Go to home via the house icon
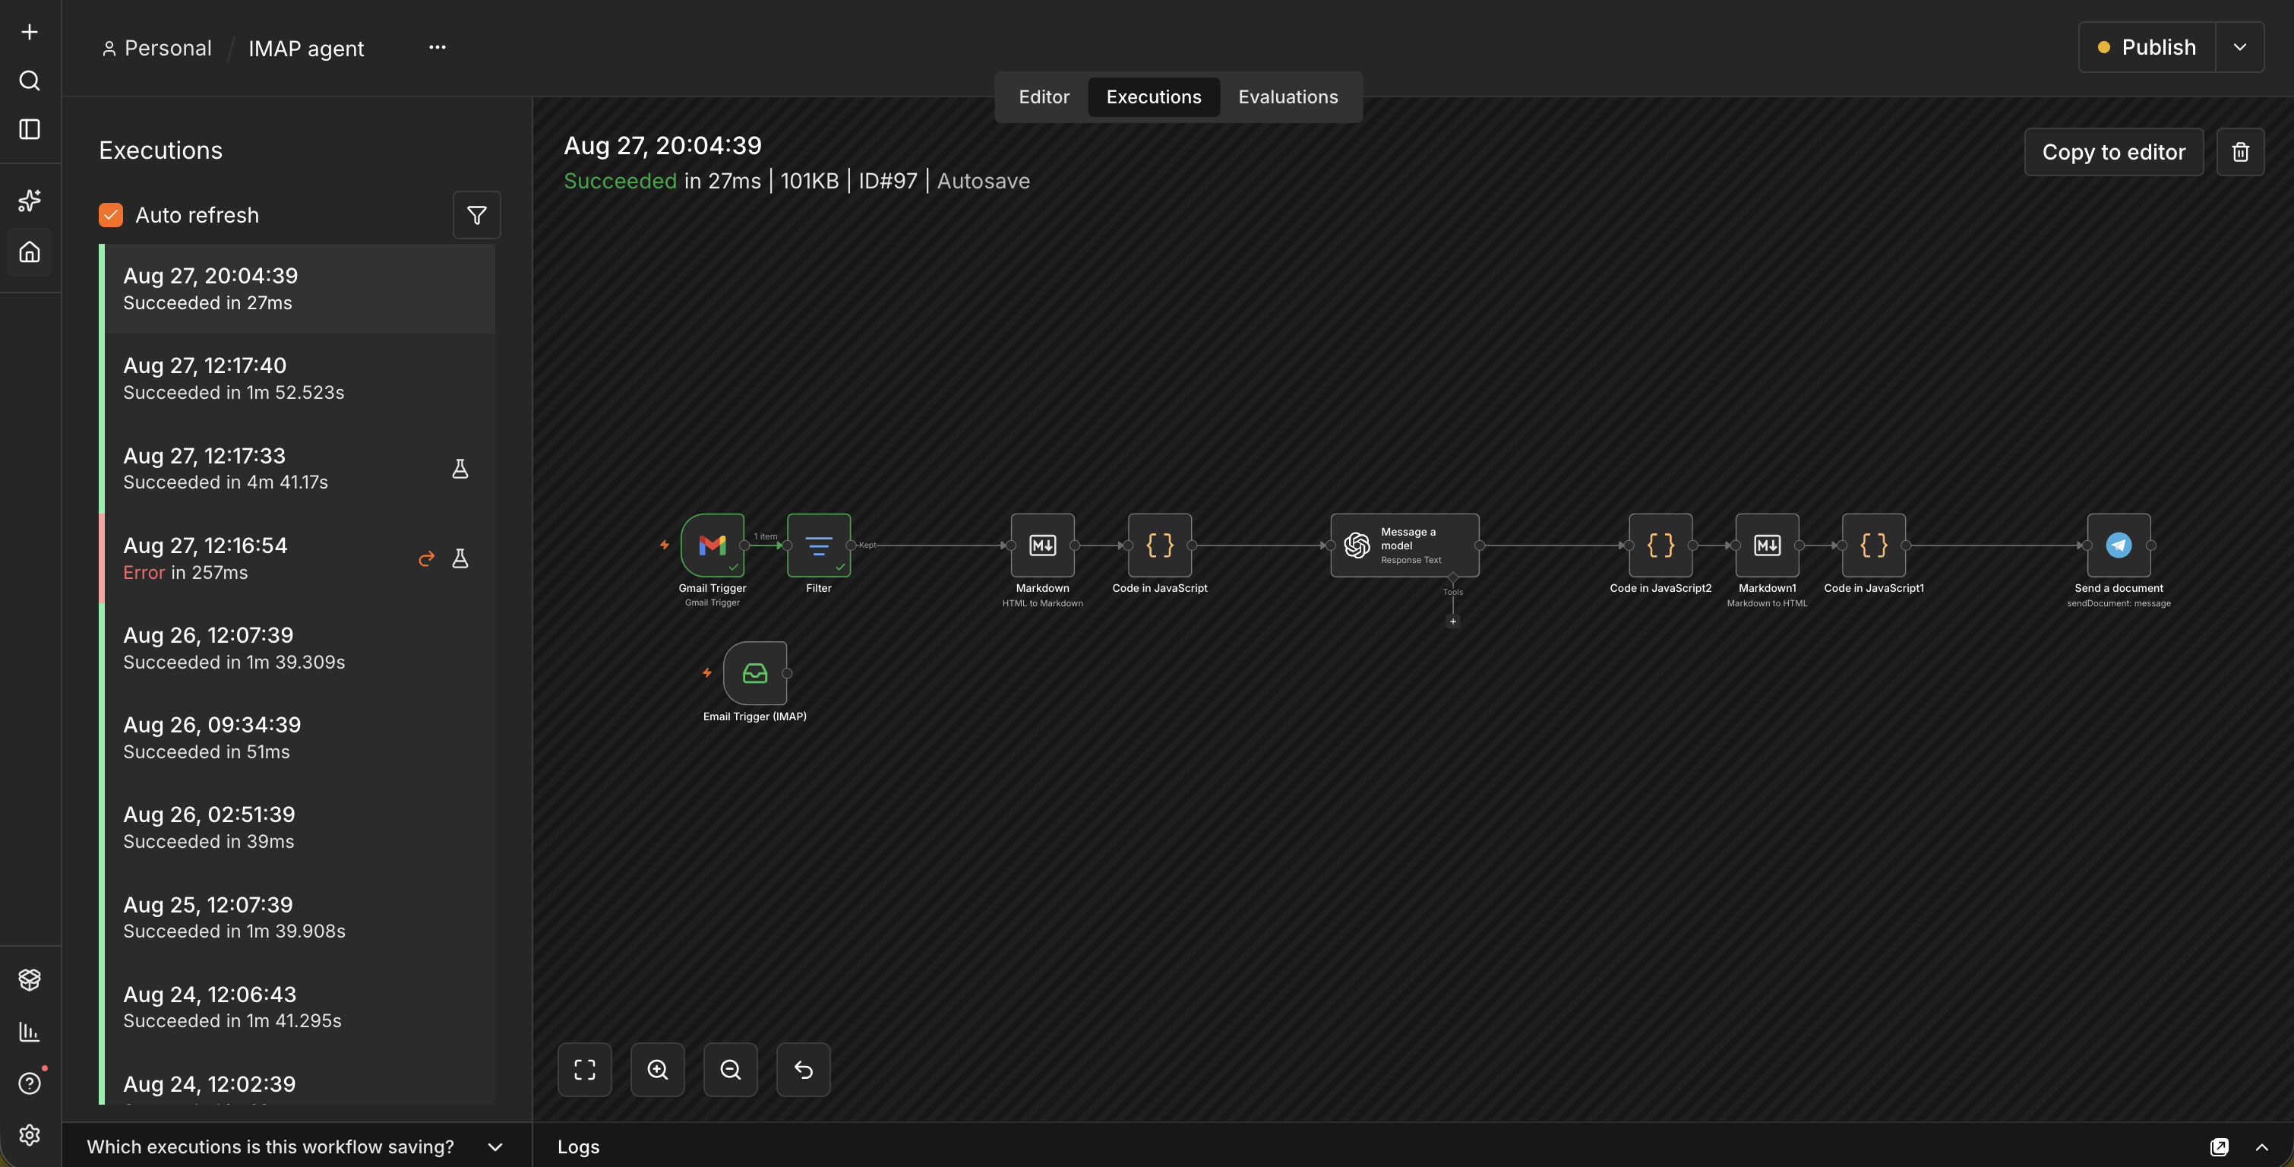This screenshot has height=1167, width=2294. pos(30,252)
